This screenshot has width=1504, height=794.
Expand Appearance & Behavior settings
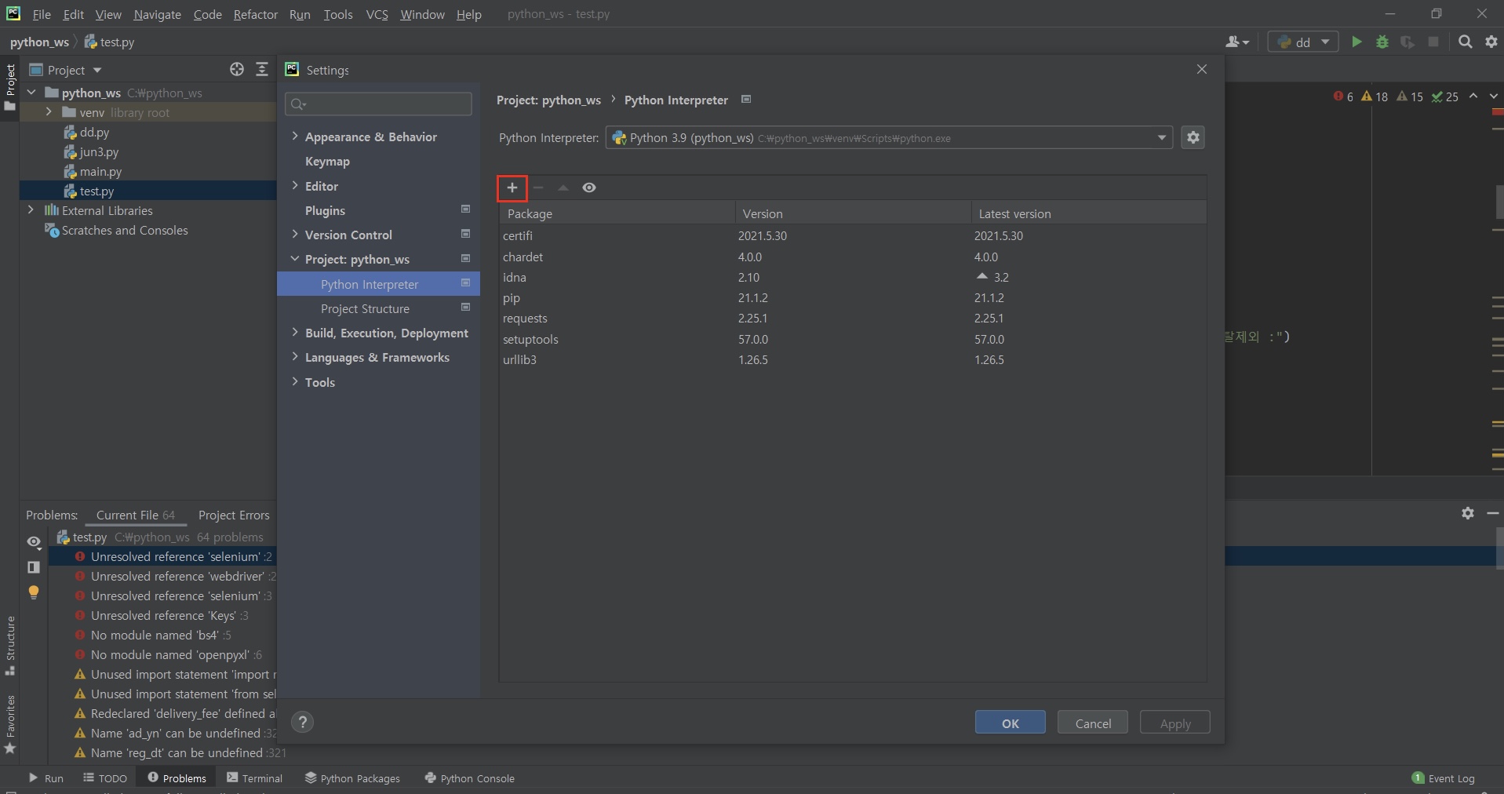point(295,137)
